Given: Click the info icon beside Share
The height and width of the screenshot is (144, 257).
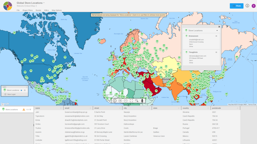Looking at the screenshot, I should [x=247, y=6].
